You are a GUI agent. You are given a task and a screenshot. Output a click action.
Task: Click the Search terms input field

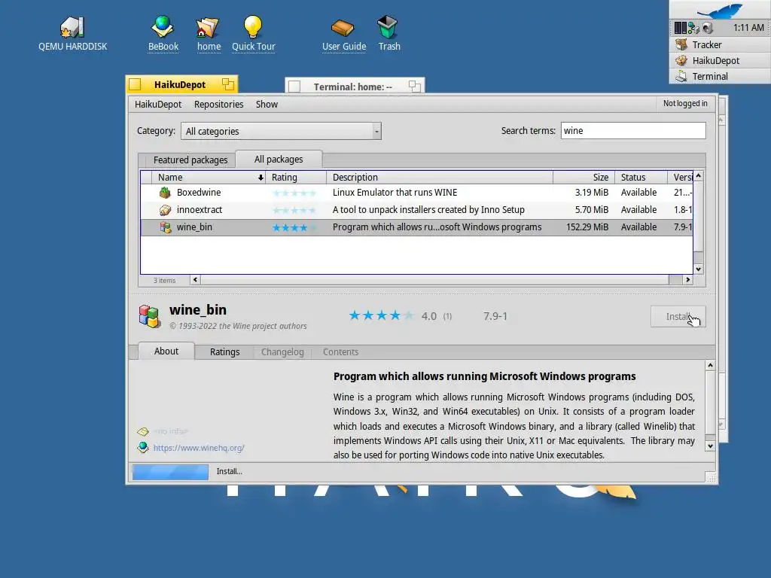pos(632,131)
